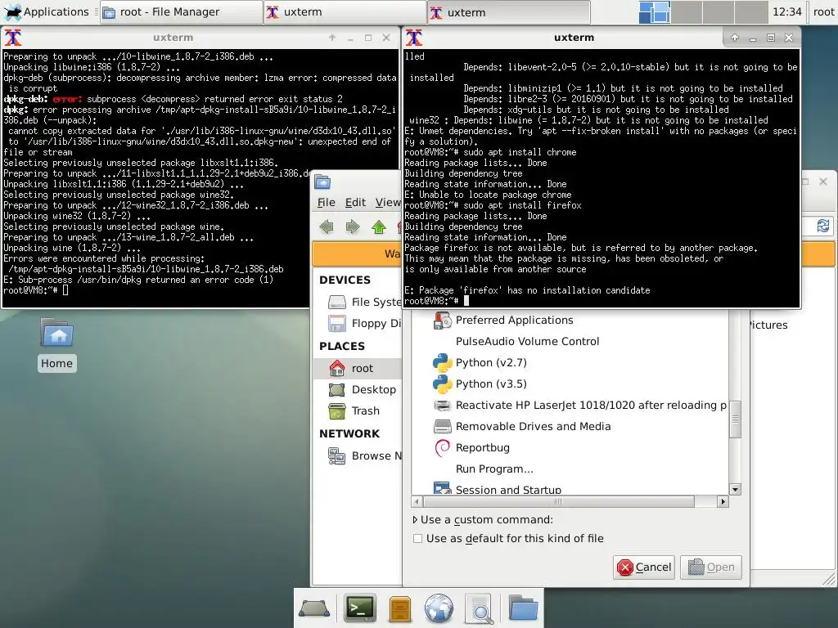Screen dimensions: 838x628
Task: Click the 12:34 clock in the top panel
Action: click(787, 11)
